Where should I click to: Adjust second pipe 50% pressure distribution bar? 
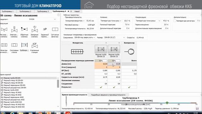(x=114, y=60)
